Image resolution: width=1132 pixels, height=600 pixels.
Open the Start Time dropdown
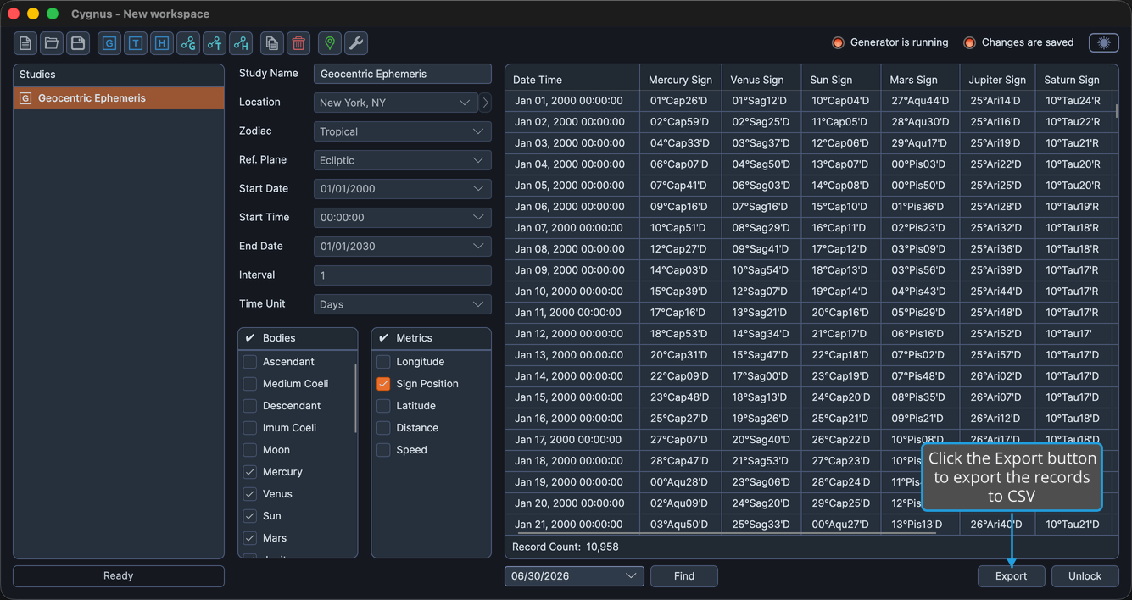point(403,218)
